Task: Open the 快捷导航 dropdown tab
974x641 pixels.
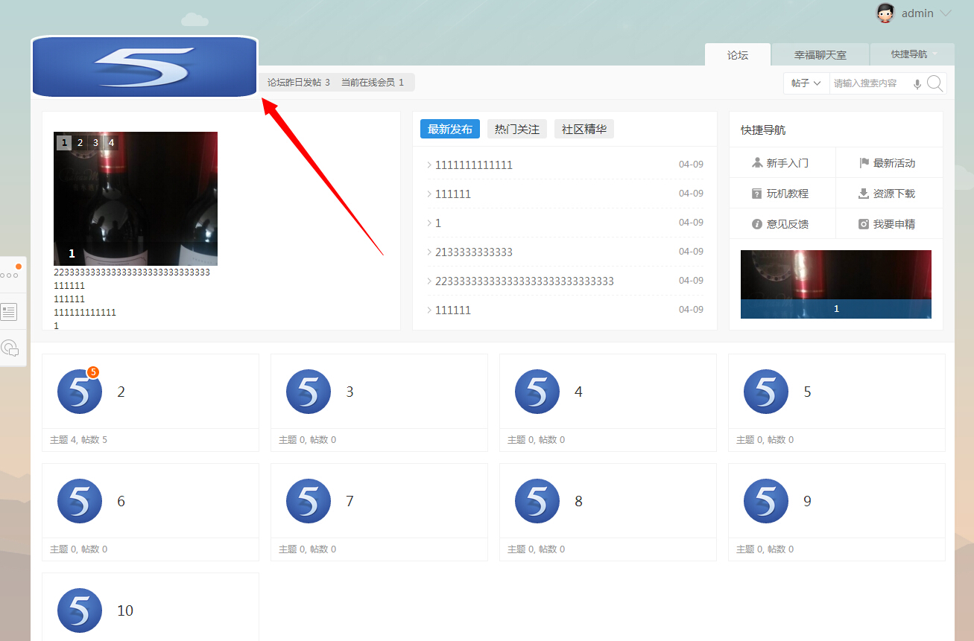Action: [x=912, y=54]
